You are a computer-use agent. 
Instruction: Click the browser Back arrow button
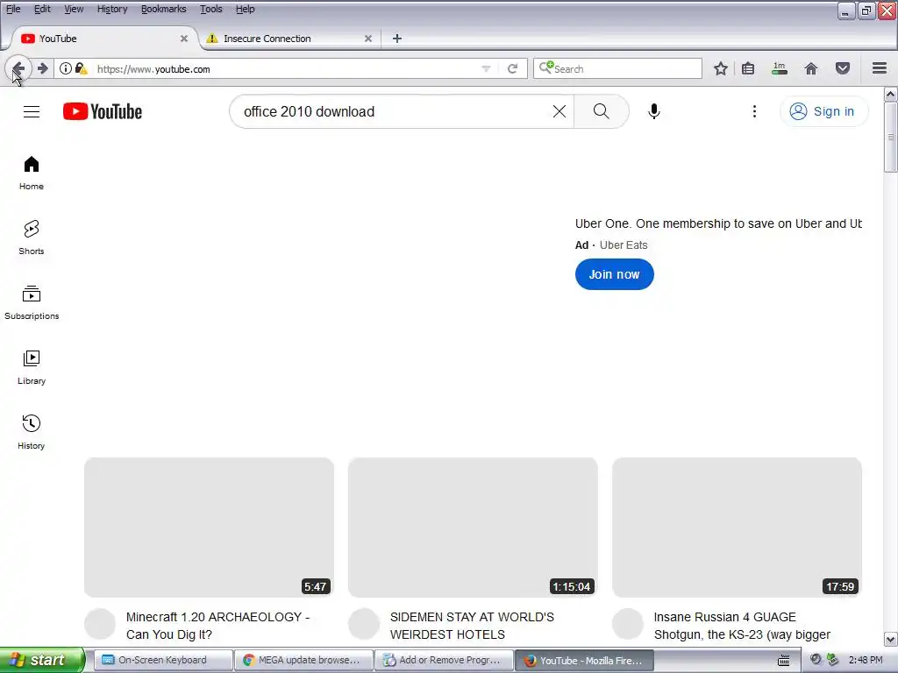click(18, 68)
